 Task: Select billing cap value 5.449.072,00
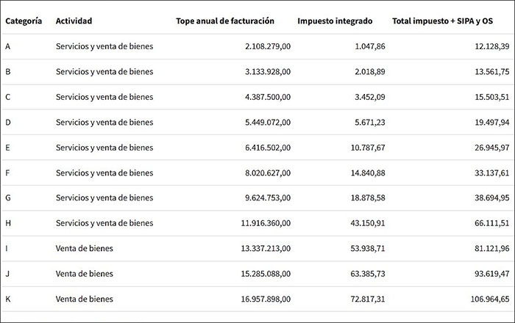click(x=268, y=122)
